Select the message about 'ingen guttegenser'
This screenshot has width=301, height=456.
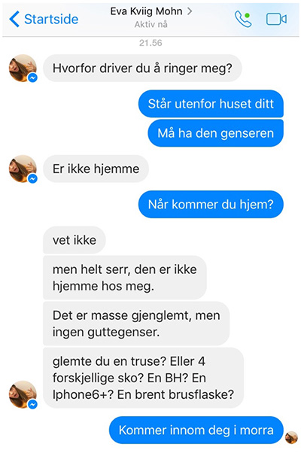tap(136, 324)
